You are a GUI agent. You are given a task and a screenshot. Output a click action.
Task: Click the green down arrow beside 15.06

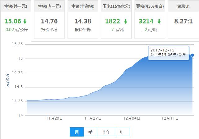click(25, 21)
